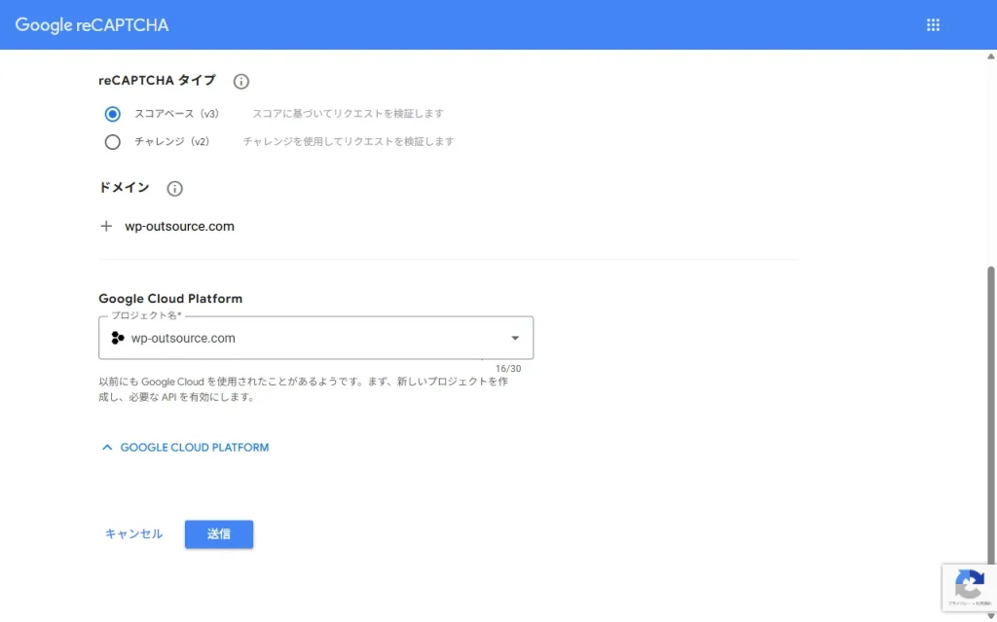Click the info icon beside reCAPTCHA タイプ
Screen dimensions: 997x622
click(x=241, y=82)
